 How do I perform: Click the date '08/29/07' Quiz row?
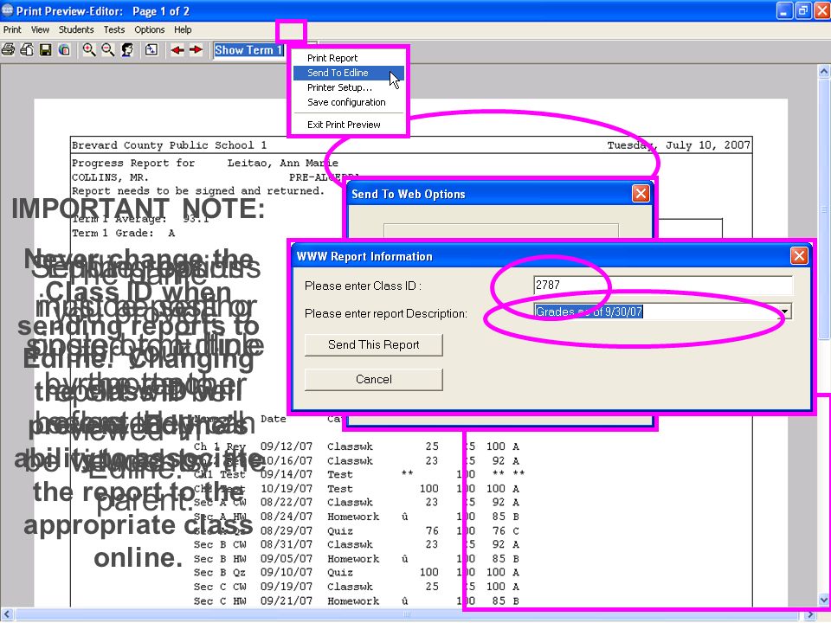tap(287, 530)
